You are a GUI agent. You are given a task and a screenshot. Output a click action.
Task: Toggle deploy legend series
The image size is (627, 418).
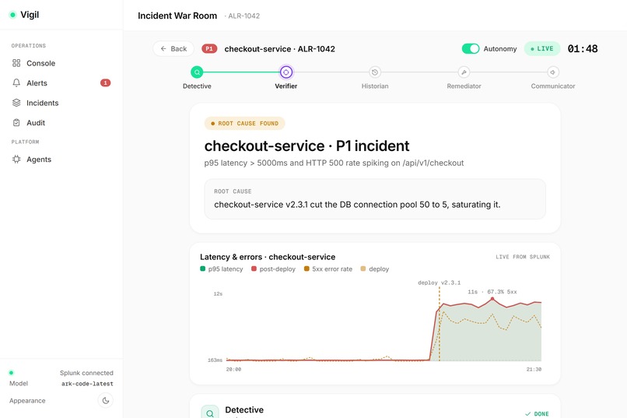pyautogui.click(x=375, y=269)
